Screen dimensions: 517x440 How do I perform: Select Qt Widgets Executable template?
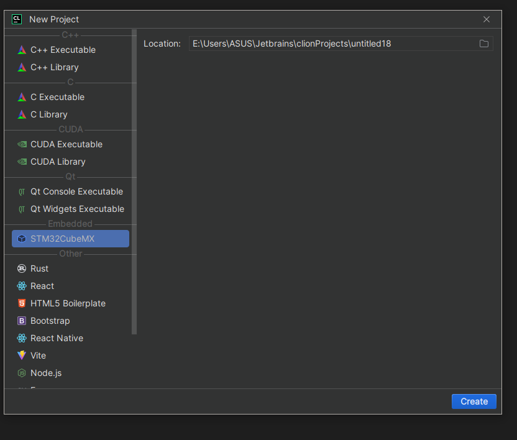click(x=70, y=209)
